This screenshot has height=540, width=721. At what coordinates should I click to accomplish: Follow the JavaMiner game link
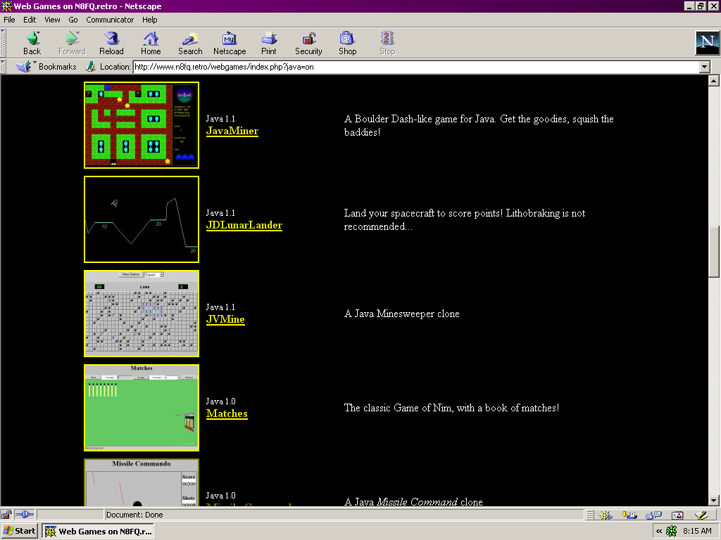pos(232,131)
